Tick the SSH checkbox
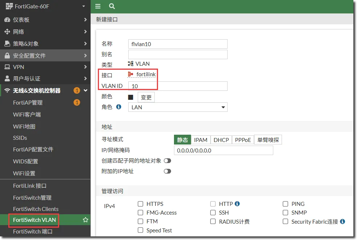Viewport: 357px width, 240px height. pyautogui.click(x=213, y=213)
